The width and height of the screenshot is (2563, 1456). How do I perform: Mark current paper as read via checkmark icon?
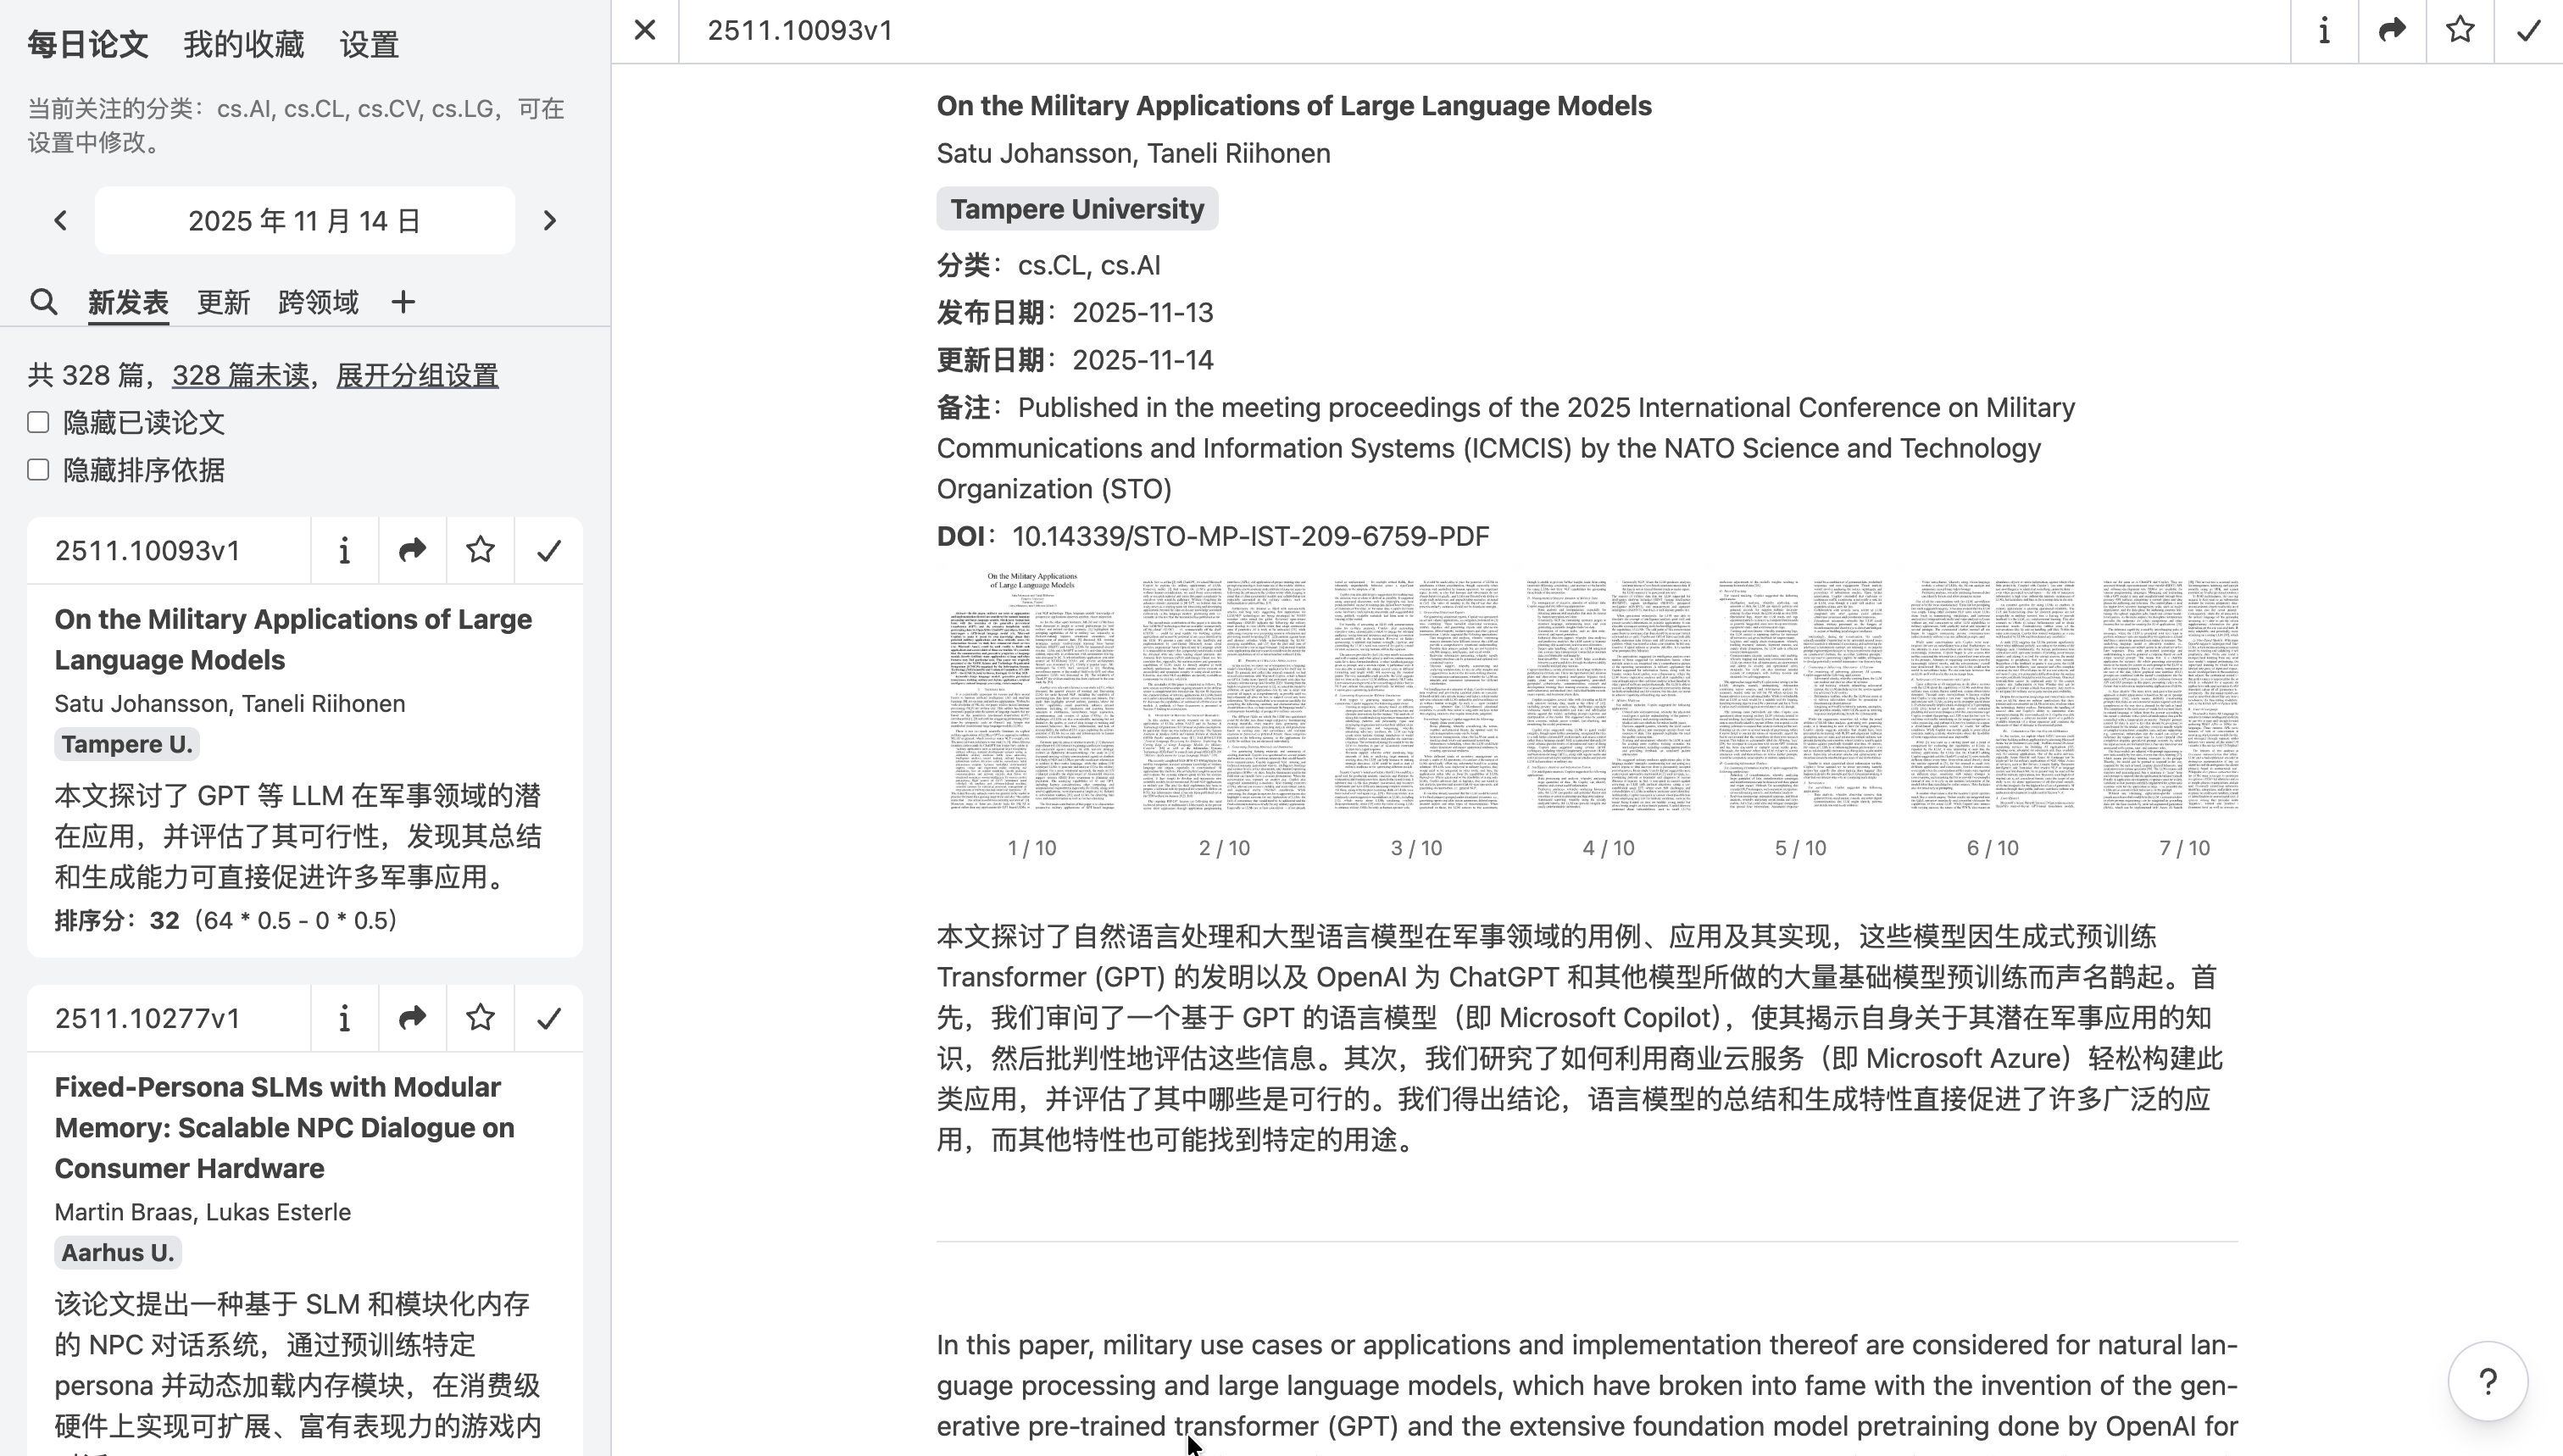[2528, 30]
